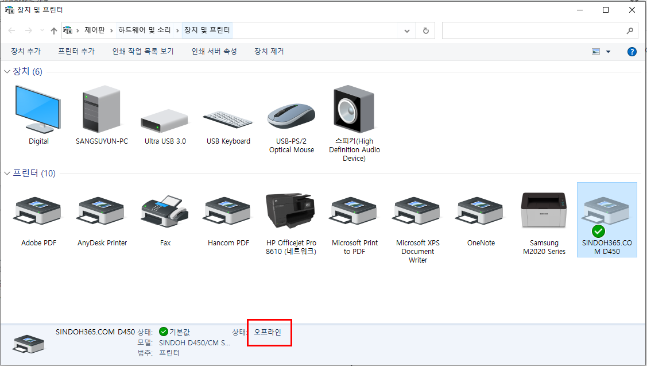Navigate to 하드웨어 및 소리 breadcrumb
647x366 pixels.
145,30
